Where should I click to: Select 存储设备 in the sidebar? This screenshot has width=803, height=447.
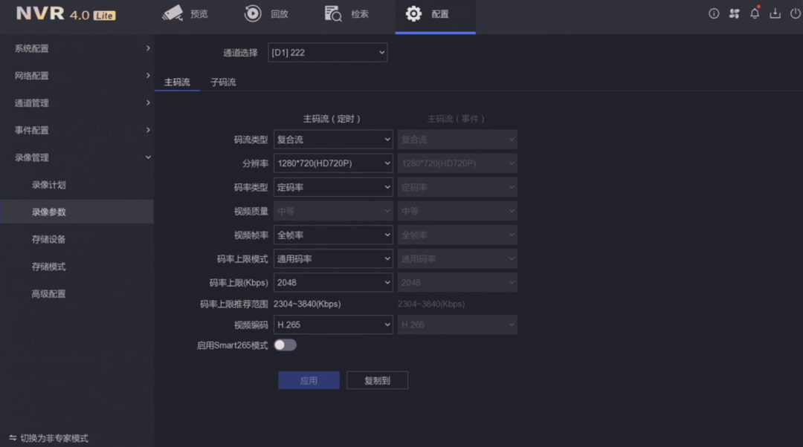point(49,239)
